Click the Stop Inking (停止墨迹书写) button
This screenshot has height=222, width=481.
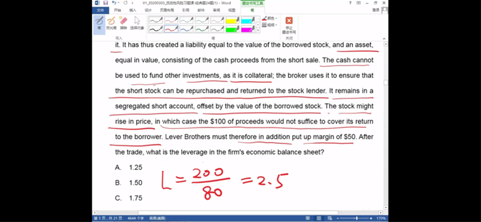[289, 25]
